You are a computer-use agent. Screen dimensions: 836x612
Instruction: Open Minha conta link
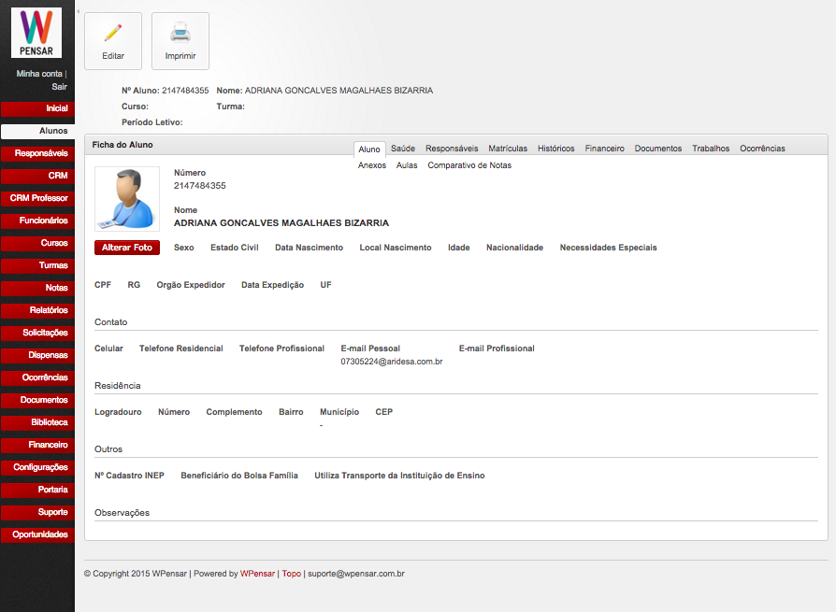coord(39,74)
